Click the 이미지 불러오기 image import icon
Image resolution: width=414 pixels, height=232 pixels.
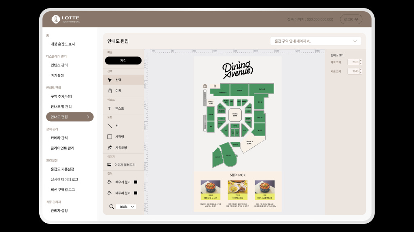[x=109, y=165]
